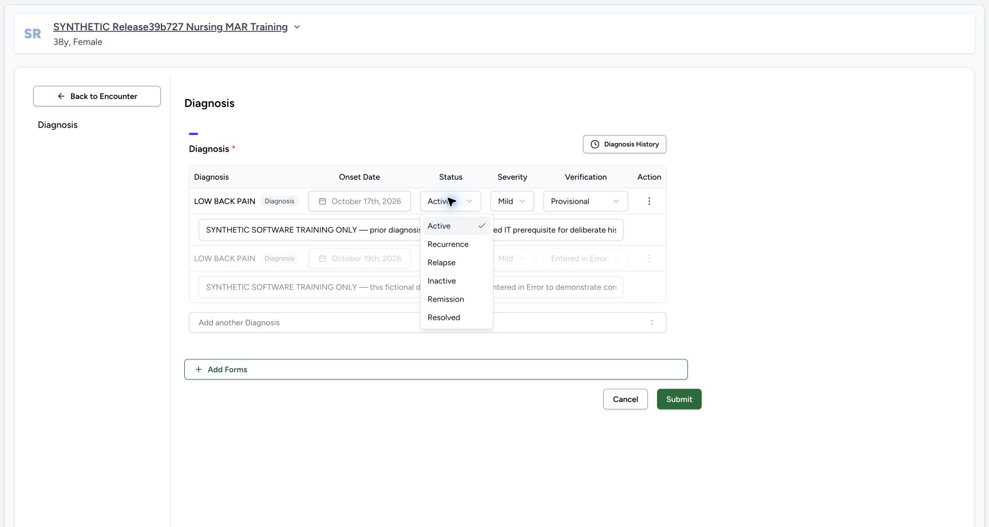
Task: Choose Recurrence status option
Action: [x=456, y=244]
